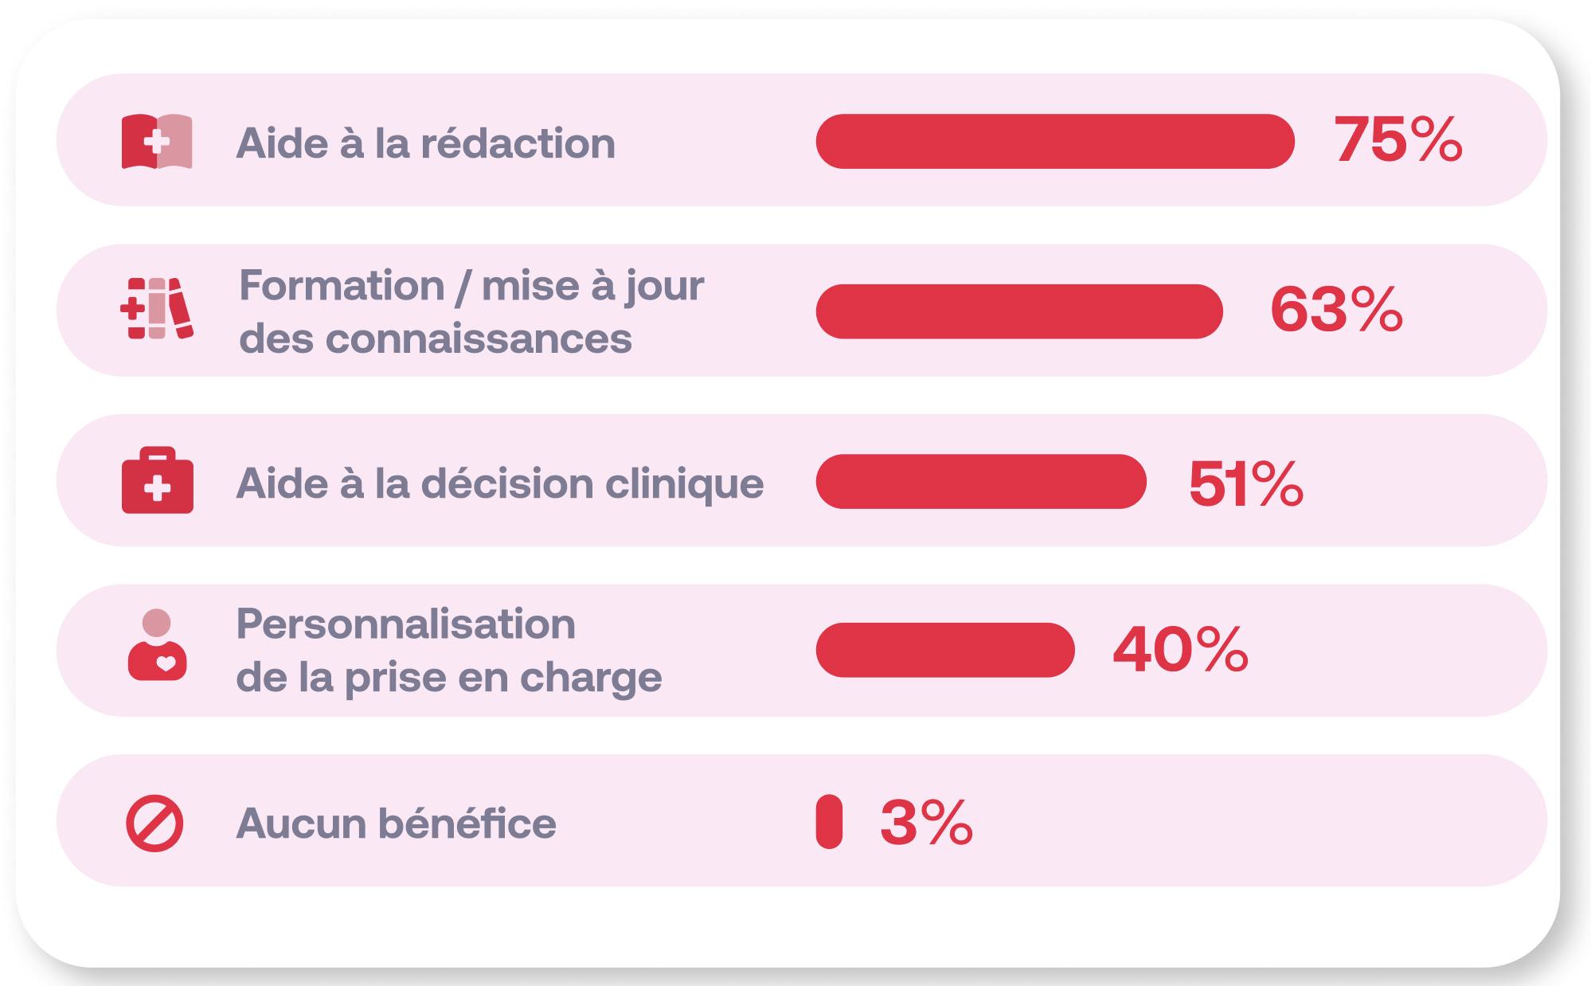This screenshot has height=986, width=1591.
Task: Click the bookshelf icon beside Formation
Action: pos(157,309)
